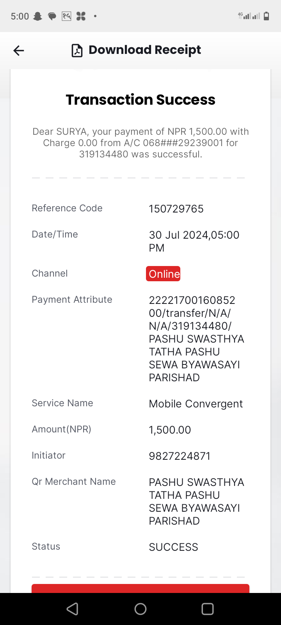The width and height of the screenshot is (281, 625).
Task: Tap the Android home circle button
Action: click(x=140, y=609)
